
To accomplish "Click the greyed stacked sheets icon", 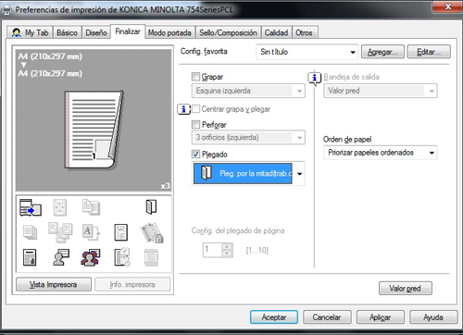I will click(x=30, y=232).
